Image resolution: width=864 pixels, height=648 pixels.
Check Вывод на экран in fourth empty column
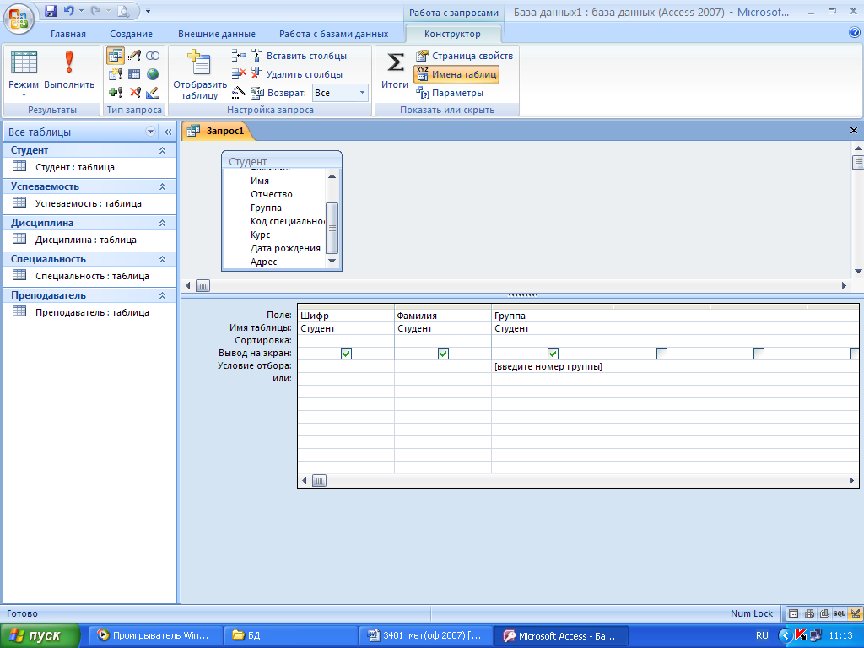(661, 354)
